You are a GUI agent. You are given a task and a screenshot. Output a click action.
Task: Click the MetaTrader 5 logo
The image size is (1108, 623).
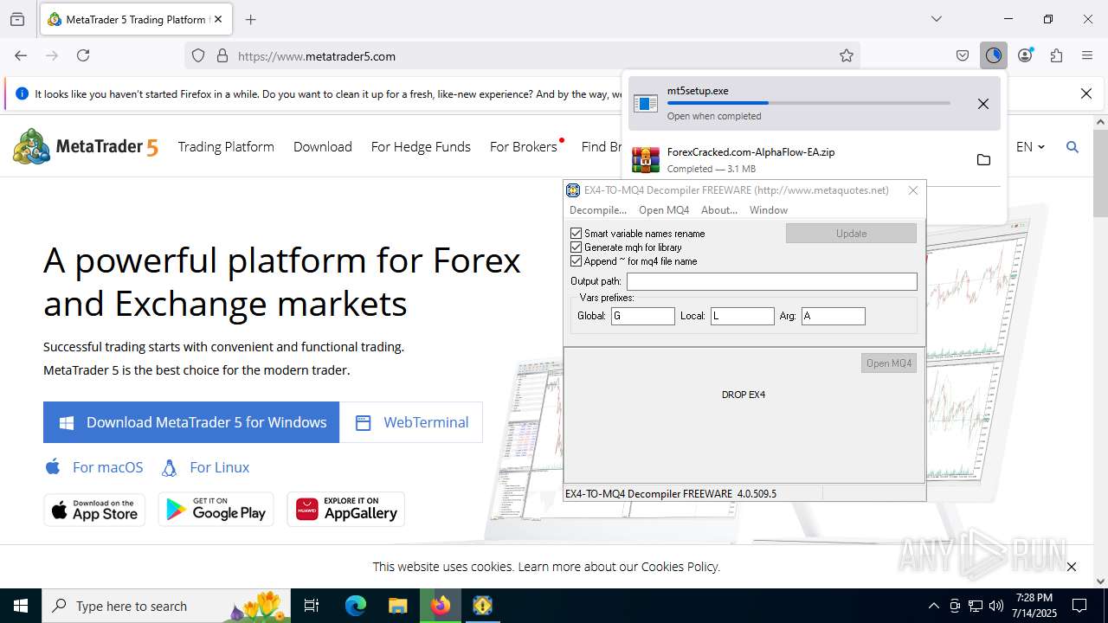tap(86, 146)
